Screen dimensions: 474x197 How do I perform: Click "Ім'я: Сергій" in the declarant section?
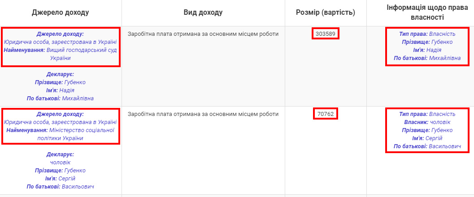(60, 178)
